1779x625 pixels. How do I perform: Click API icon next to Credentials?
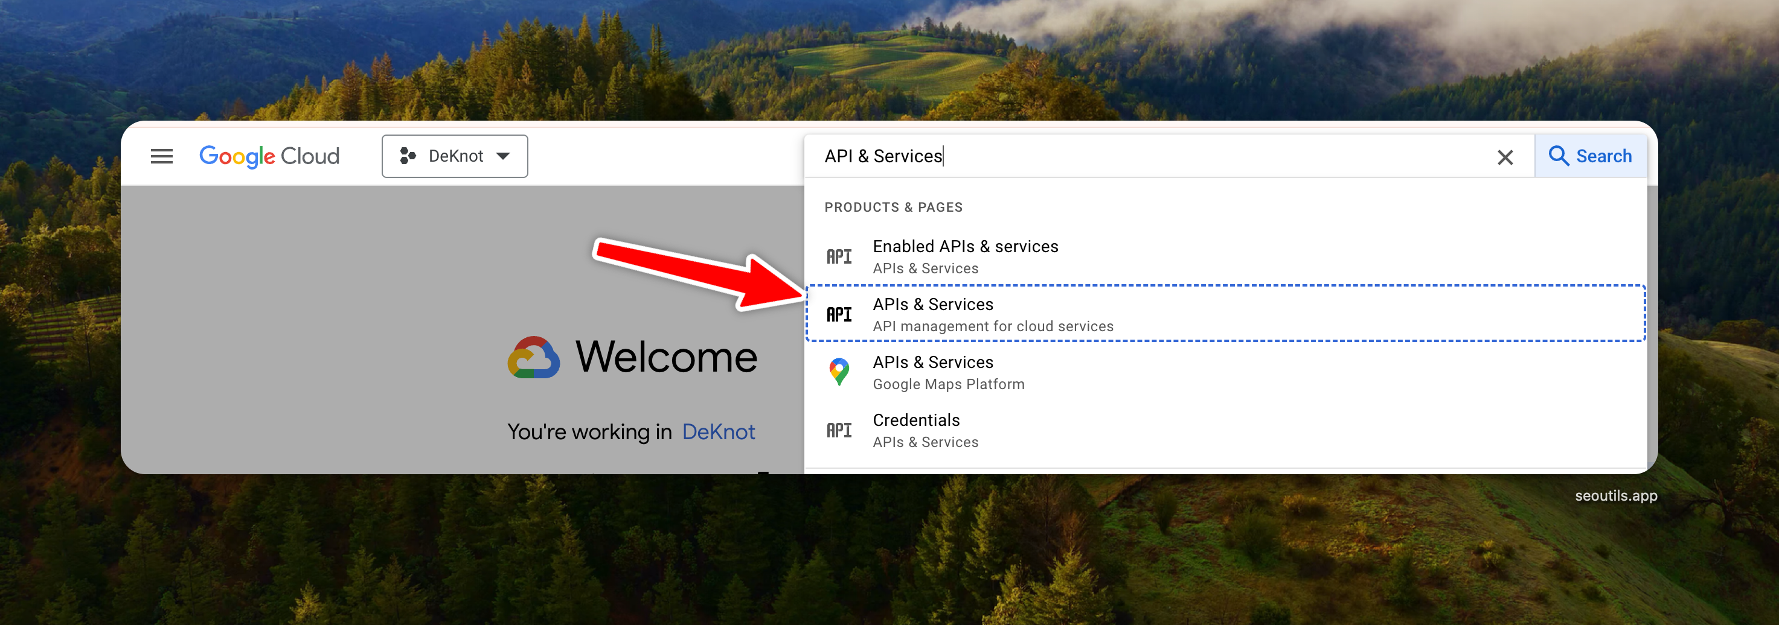point(839,431)
